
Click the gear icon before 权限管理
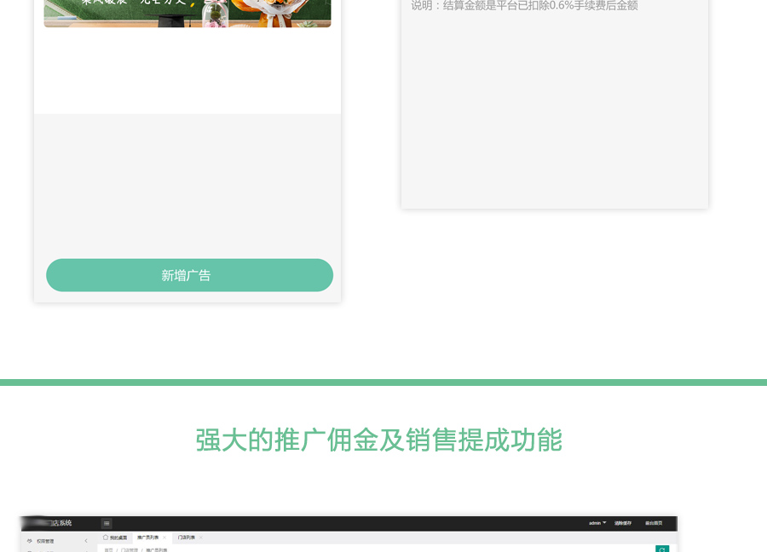30,541
